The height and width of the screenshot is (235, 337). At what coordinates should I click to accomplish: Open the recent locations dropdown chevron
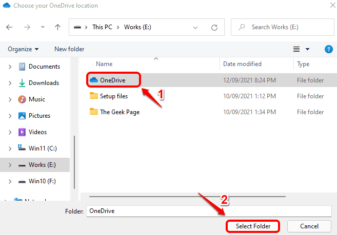[x=43, y=27]
